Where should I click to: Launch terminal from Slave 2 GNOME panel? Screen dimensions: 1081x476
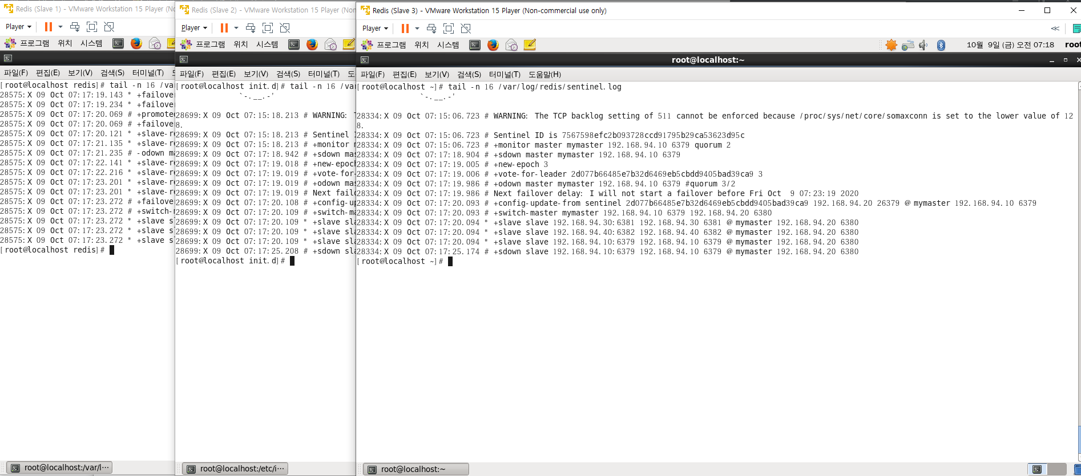(x=294, y=44)
